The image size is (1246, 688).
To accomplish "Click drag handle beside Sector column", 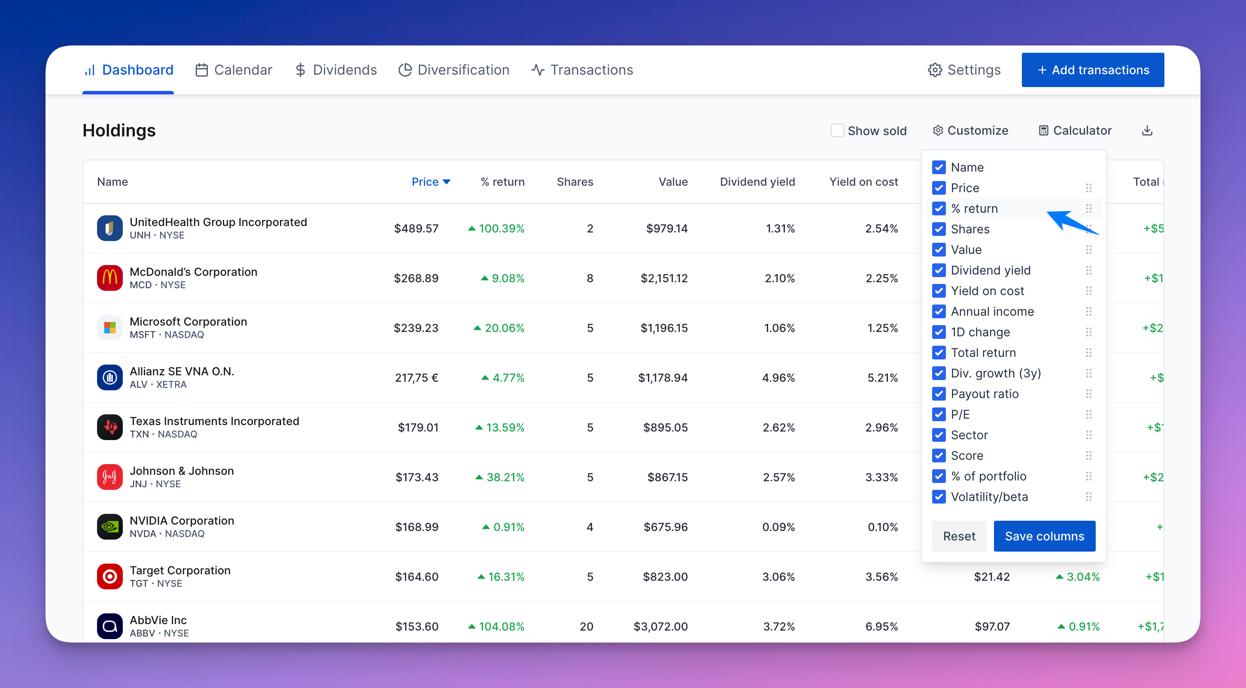I will [1088, 435].
